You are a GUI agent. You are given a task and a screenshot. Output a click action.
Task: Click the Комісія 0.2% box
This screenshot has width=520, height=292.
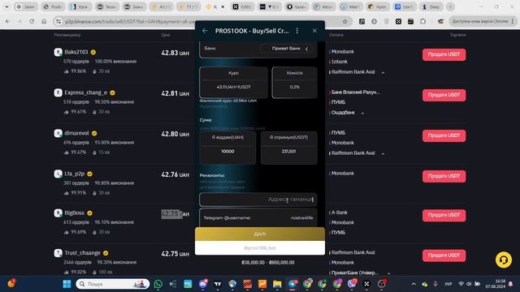(x=294, y=83)
